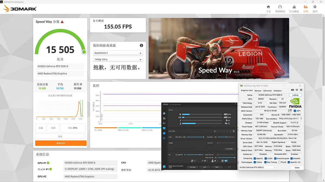The image size is (325, 182).
Task: Click the 保存 save button in 3DMark
Action: pyautogui.click(x=53, y=128)
